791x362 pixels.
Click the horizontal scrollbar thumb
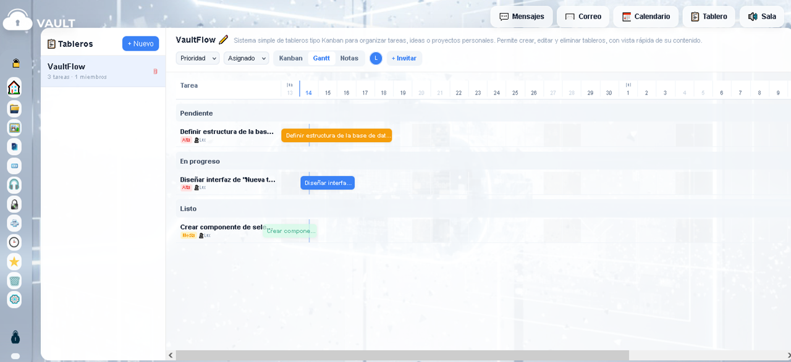coord(402,355)
